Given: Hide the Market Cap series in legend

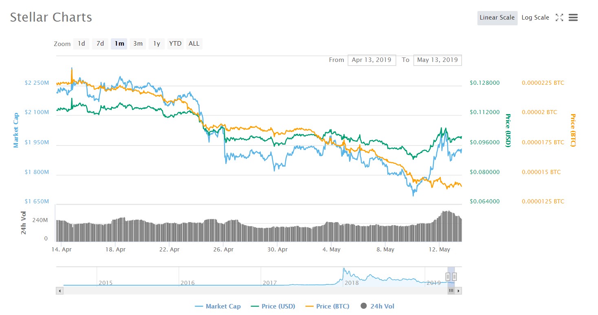Looking at the screenshot, I should coord(218,306).
